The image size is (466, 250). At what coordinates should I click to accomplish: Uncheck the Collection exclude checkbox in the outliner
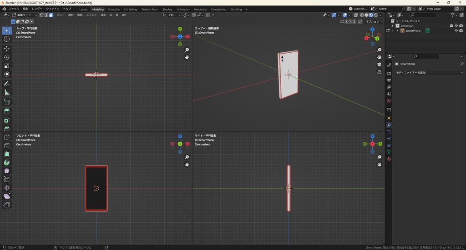pos(451,26)
